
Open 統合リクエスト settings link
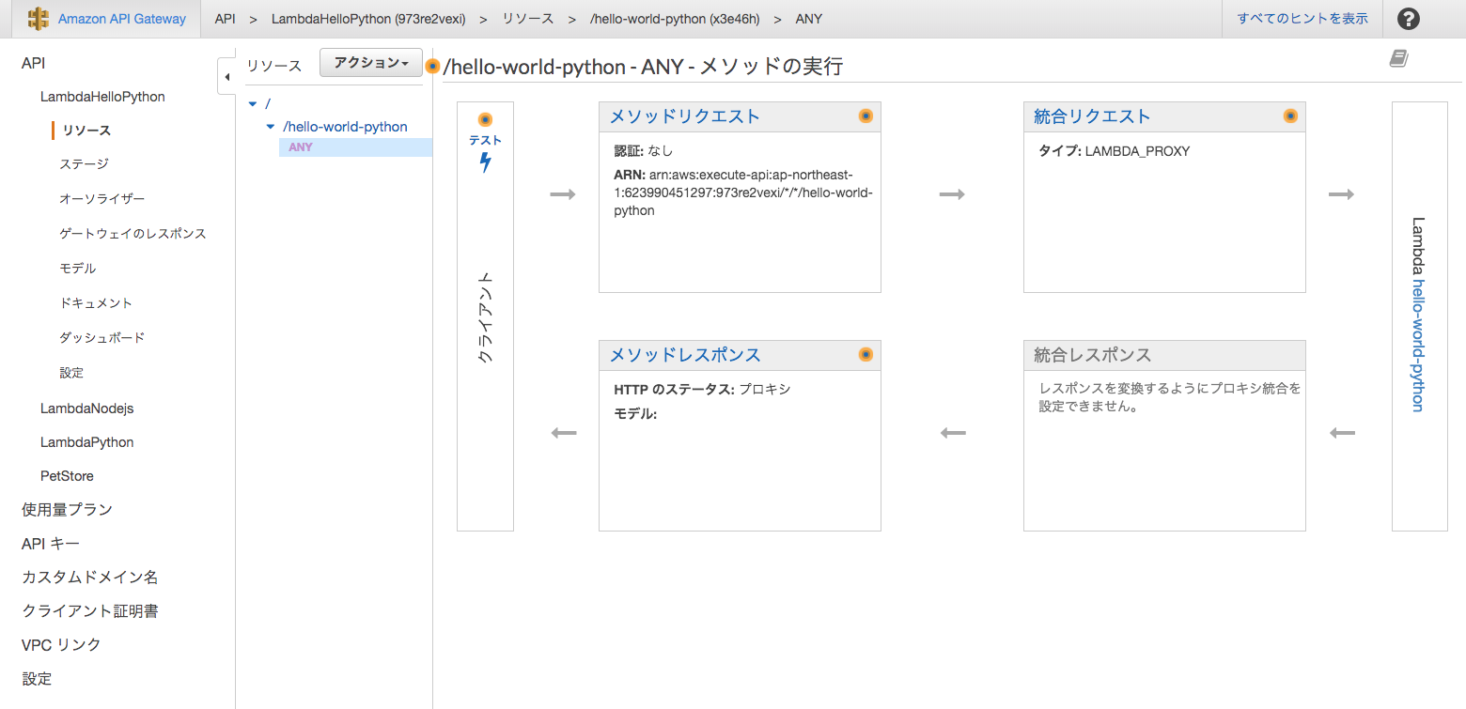click(1092, 116)
